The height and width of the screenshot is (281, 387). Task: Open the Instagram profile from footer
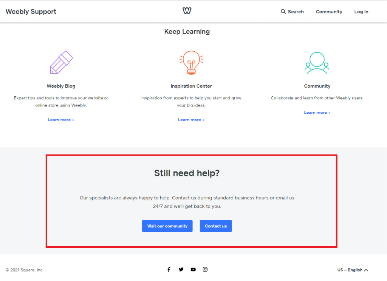[x=205, y=269]
